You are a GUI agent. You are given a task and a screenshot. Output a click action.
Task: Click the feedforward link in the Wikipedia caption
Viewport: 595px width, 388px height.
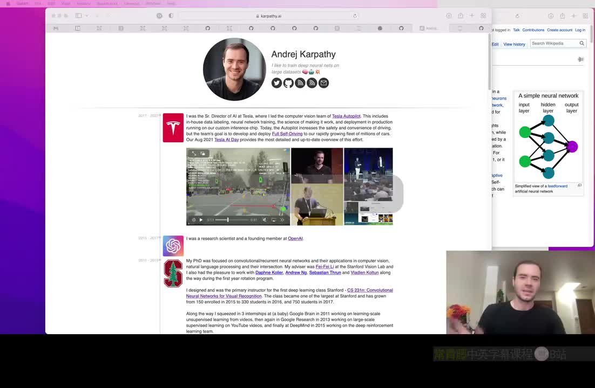tap(557, 186)
